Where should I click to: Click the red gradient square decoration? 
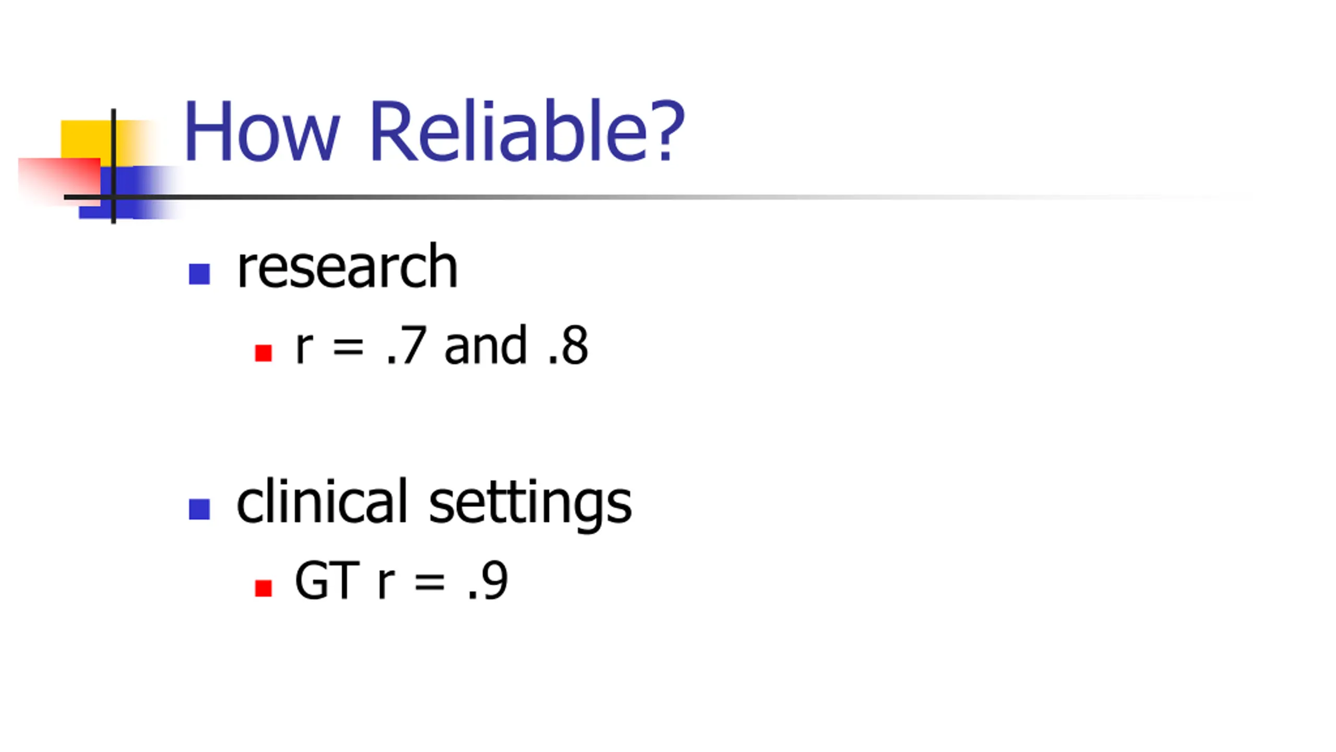tap(59, 181)
